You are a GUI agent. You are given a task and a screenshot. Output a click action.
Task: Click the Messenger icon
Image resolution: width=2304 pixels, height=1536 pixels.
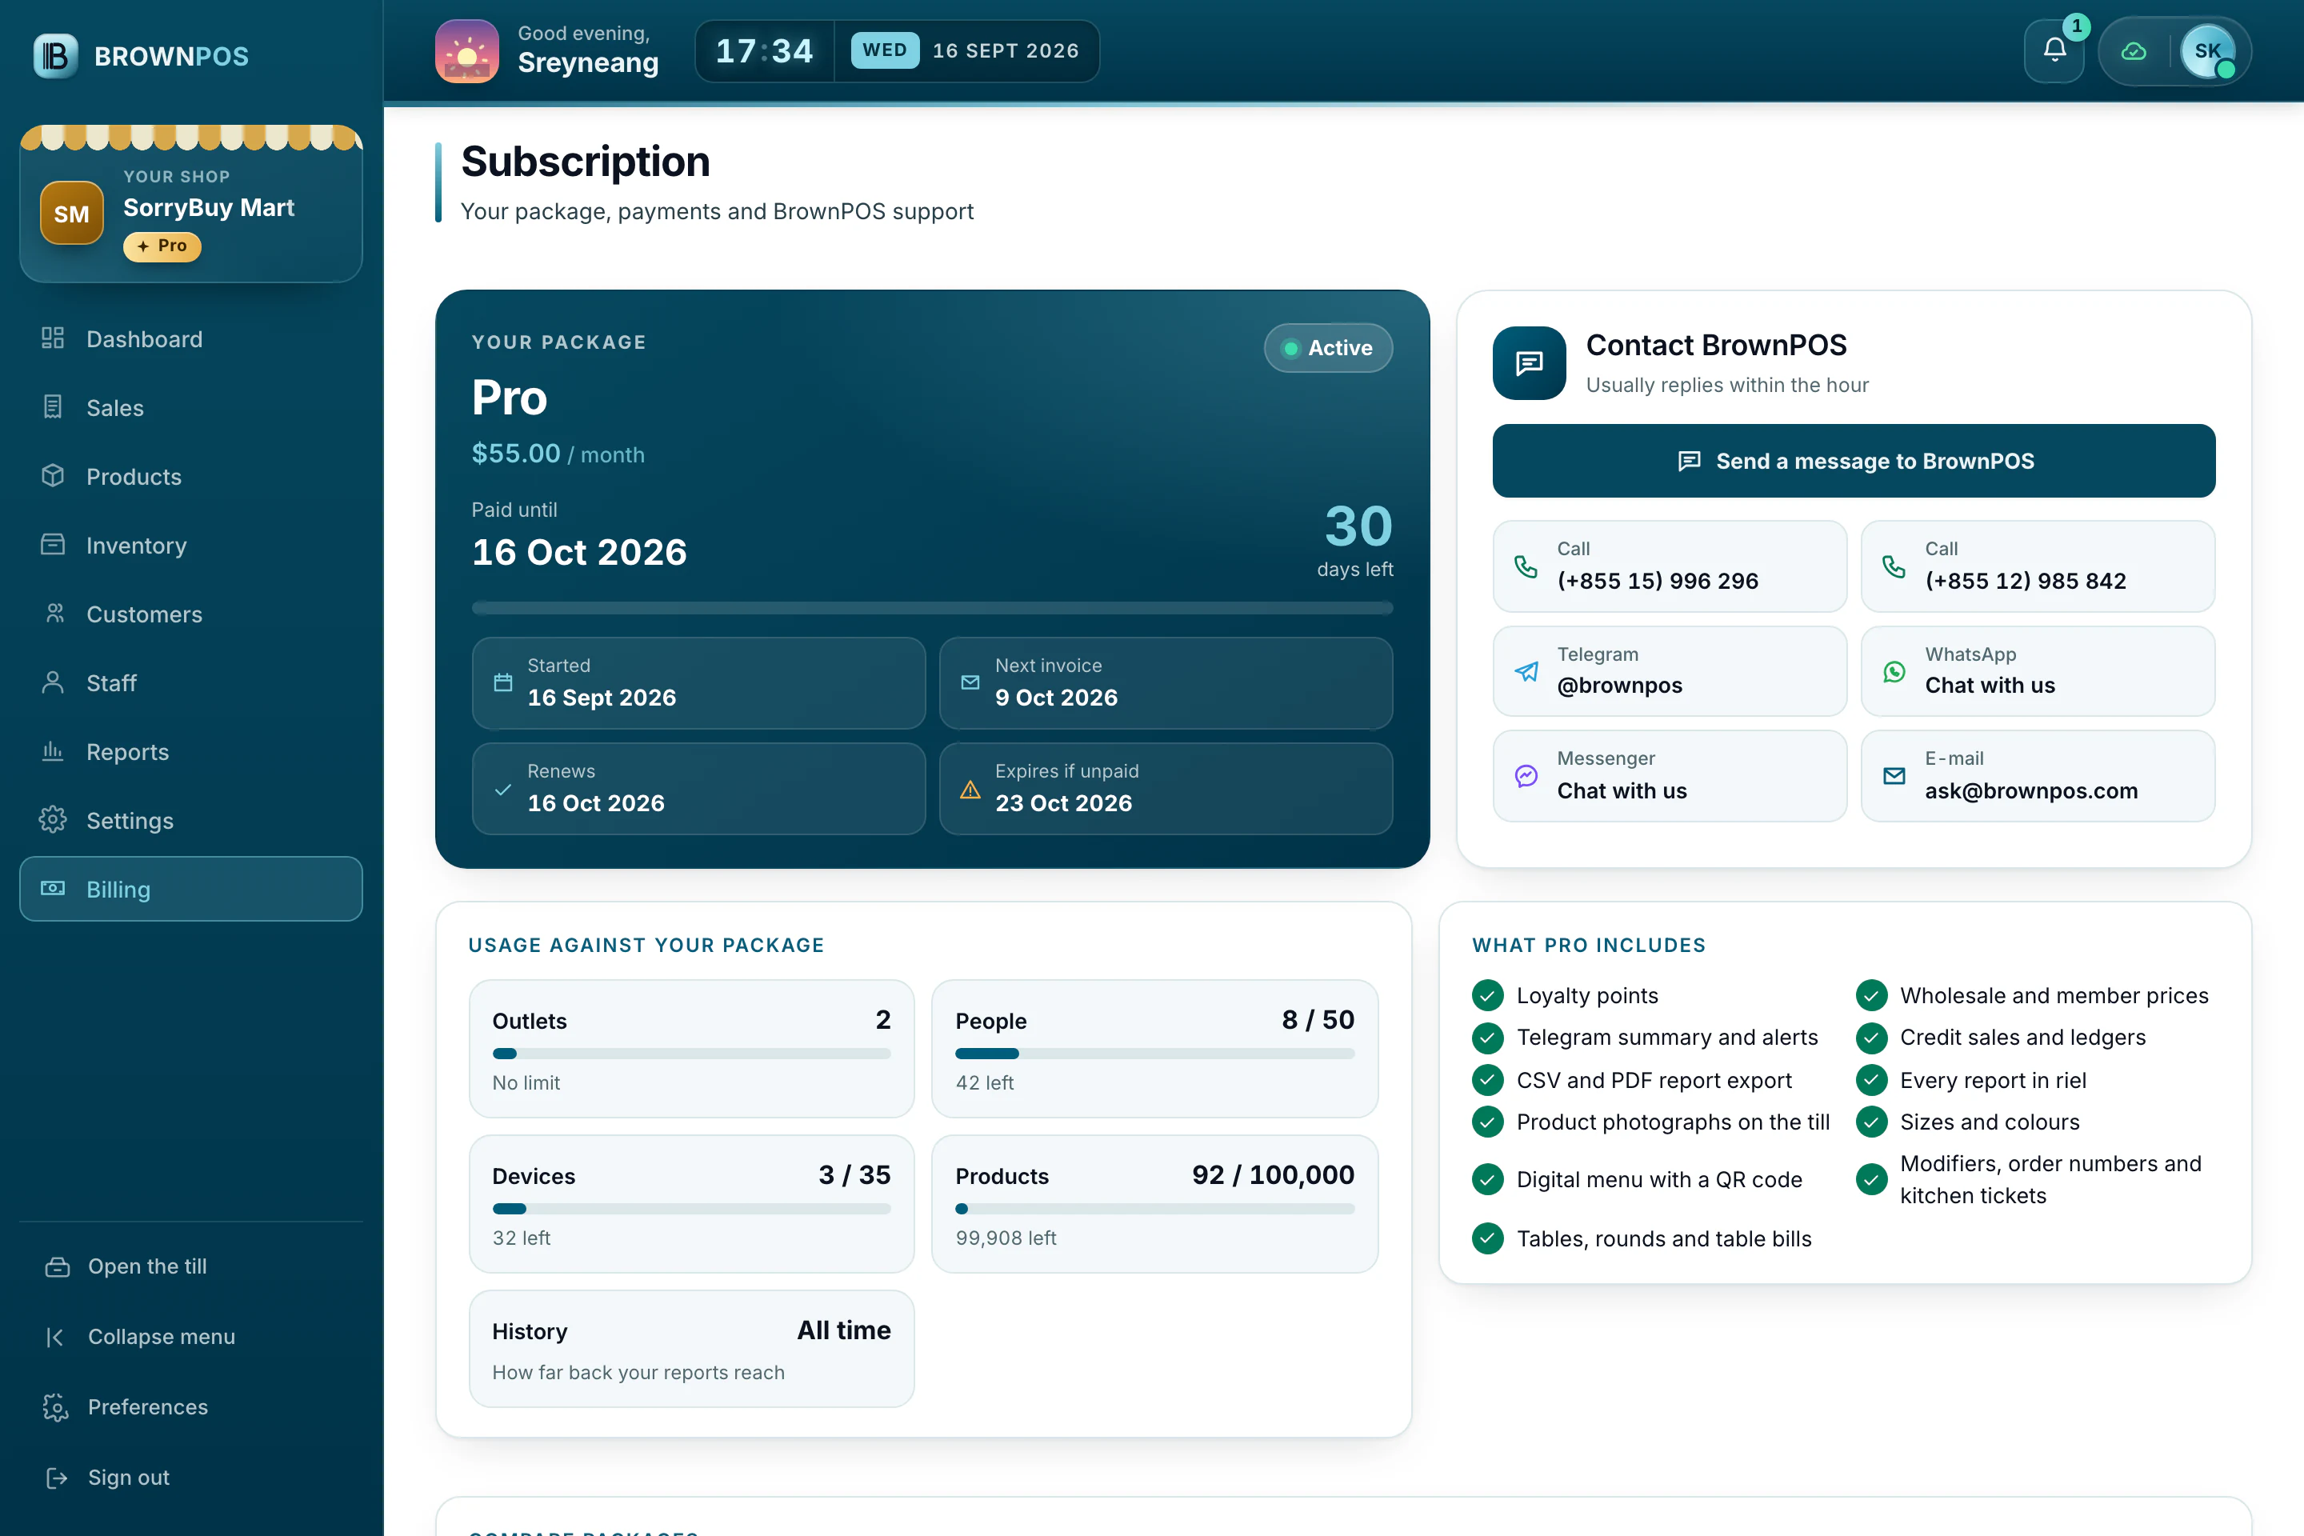[x=1526, y=776]
